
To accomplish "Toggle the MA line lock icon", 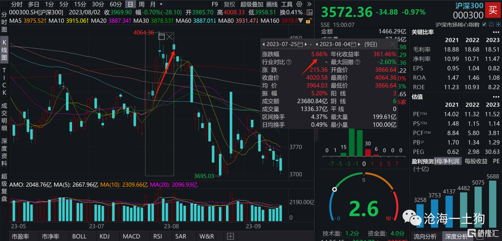I will pos(308,21).
